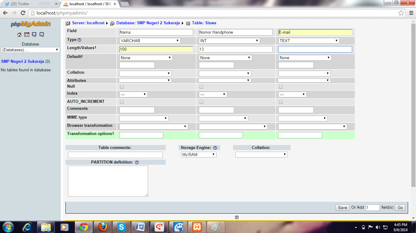The image size is (416, 233).
Task: Enable AUTO_INCREMENT for Nomor Handphone column
Action: (201, 102)
